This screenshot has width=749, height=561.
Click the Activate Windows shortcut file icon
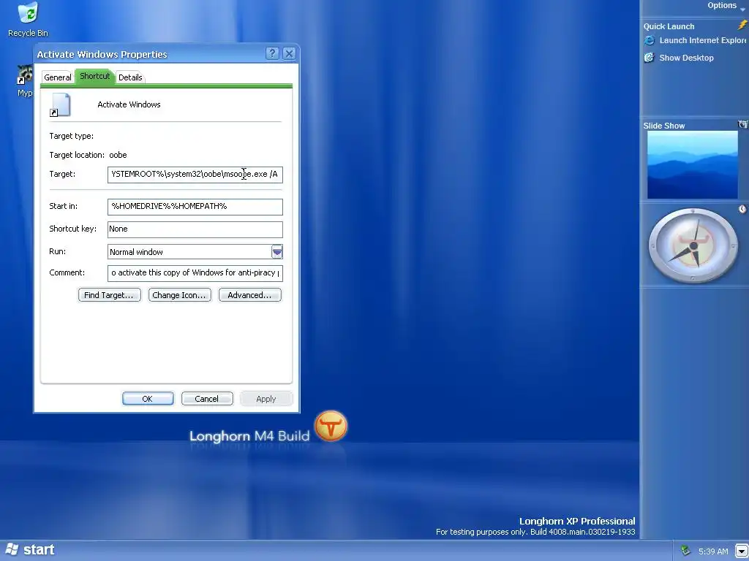click(x=61, y=105)
